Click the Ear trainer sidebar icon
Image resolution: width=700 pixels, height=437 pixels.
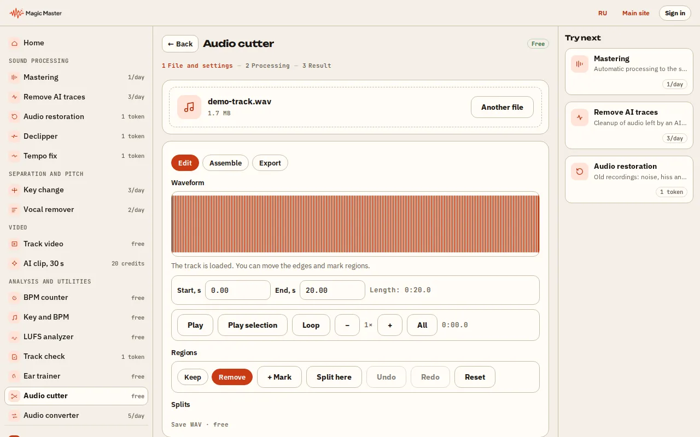(14, 376)
